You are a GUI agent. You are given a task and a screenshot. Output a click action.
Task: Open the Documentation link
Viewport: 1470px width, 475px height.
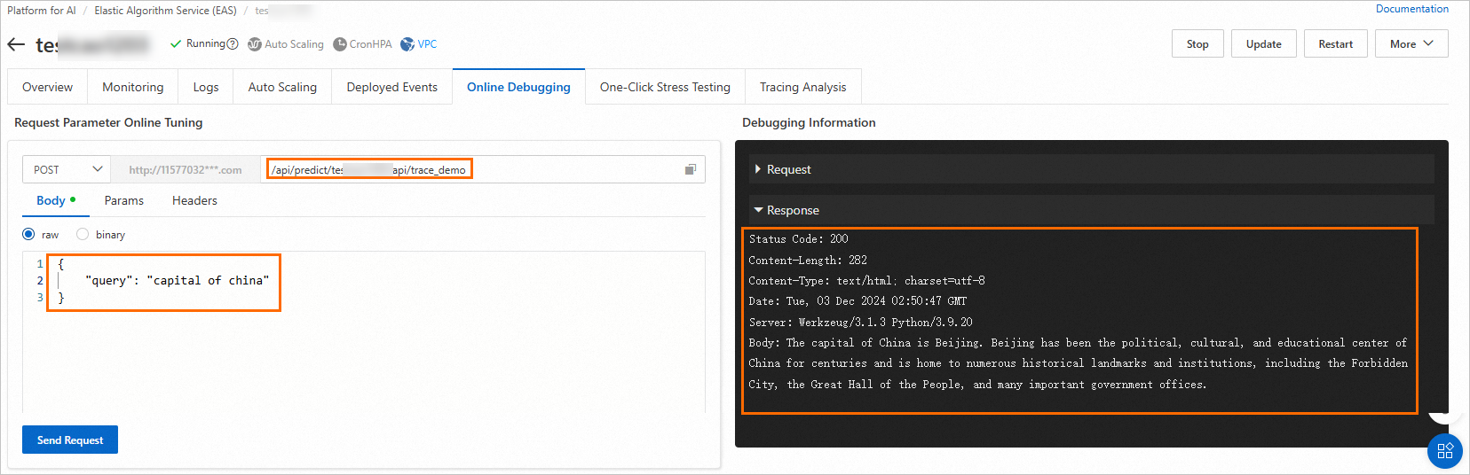(x=1411, y=9)
